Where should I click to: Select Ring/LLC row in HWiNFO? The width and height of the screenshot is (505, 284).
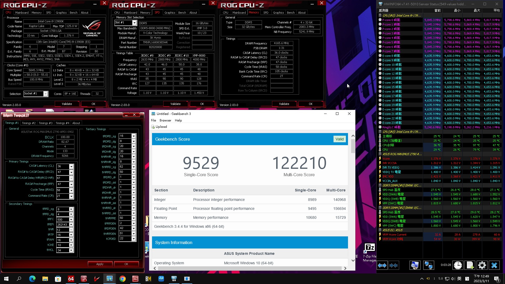click(x=439, y=127)
